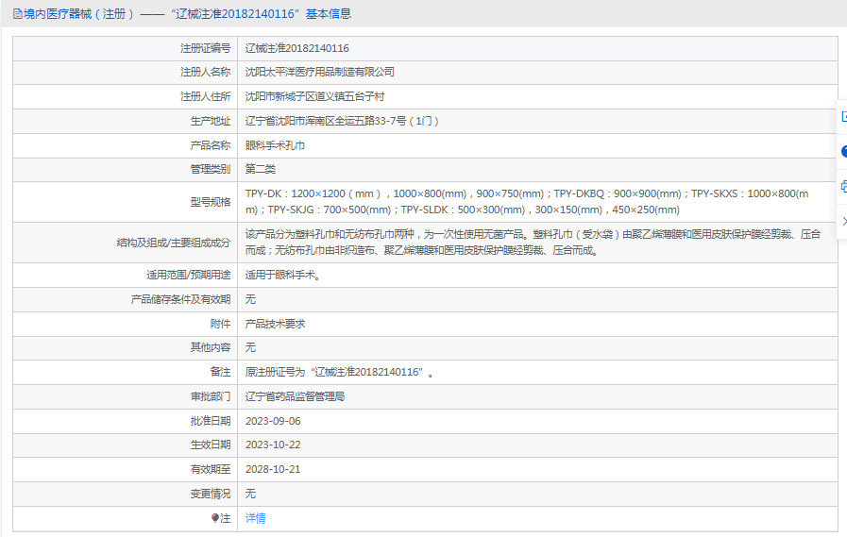The image size is (847, 537).
Task: Click the 适用于眼科手术 intended use text
Action: [x=282, y=276]
